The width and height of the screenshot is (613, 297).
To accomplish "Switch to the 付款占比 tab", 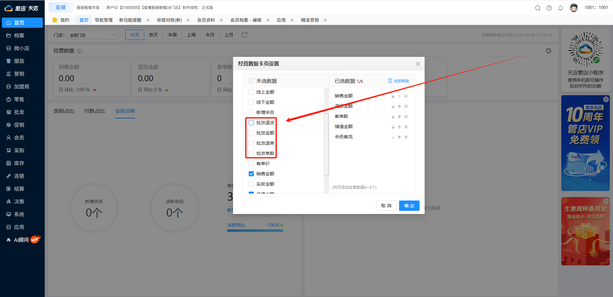I will [x=95, y=111].
